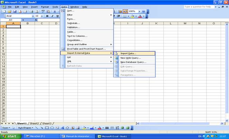Select the Oval tool in Draw toolbar
The image size is (229, 139).
[x=52, y=128]
